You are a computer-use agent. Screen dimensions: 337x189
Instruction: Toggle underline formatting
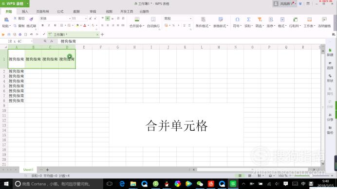pos(55,26)
